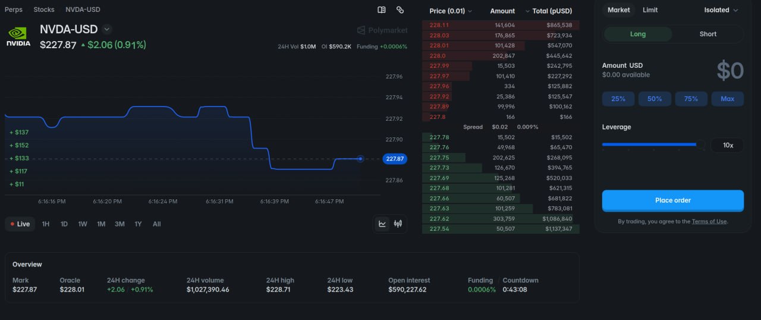Select the 1W chart range
This screenshot has width=761, height=320.
tap(83, 224)
